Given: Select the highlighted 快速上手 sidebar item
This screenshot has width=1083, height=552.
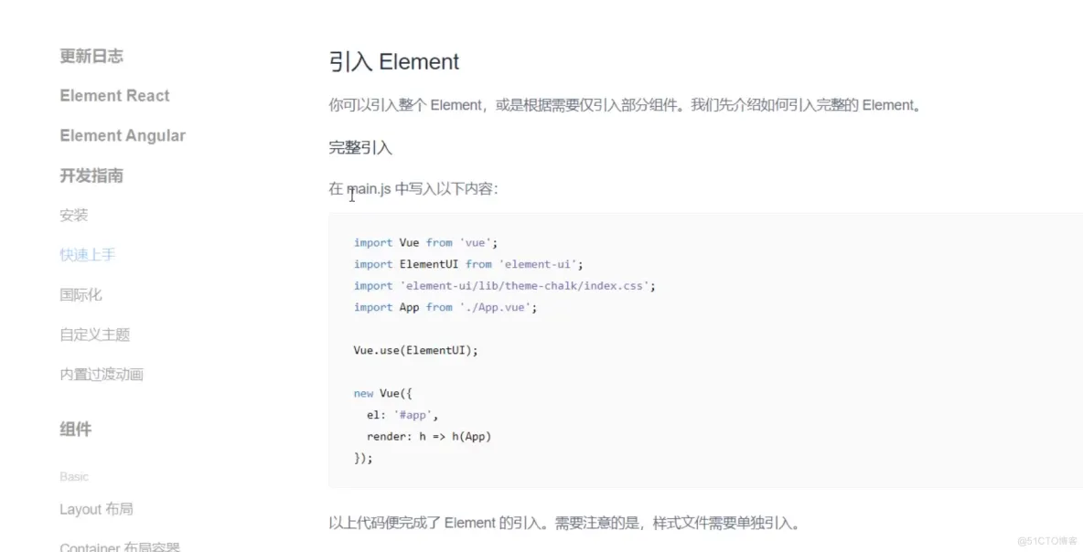Looking at the screenshot, I should pyautogui.click(x=88, y=254).
